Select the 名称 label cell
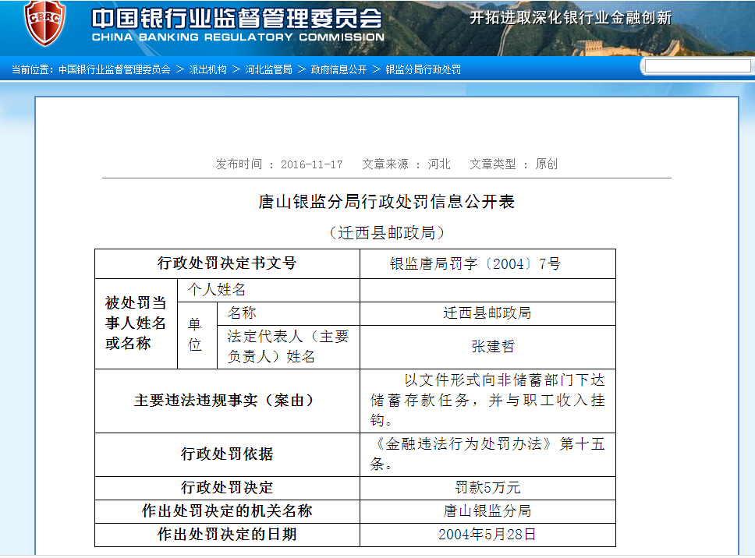The image size is (755, 558). (289, 313)
